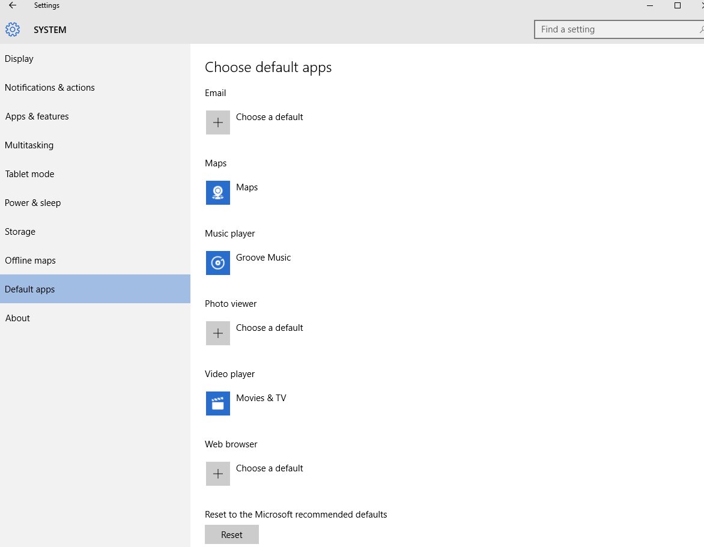This screenshot has height=547, width=704.
Task: Open the Display settings page
Action: coord(19,59)
